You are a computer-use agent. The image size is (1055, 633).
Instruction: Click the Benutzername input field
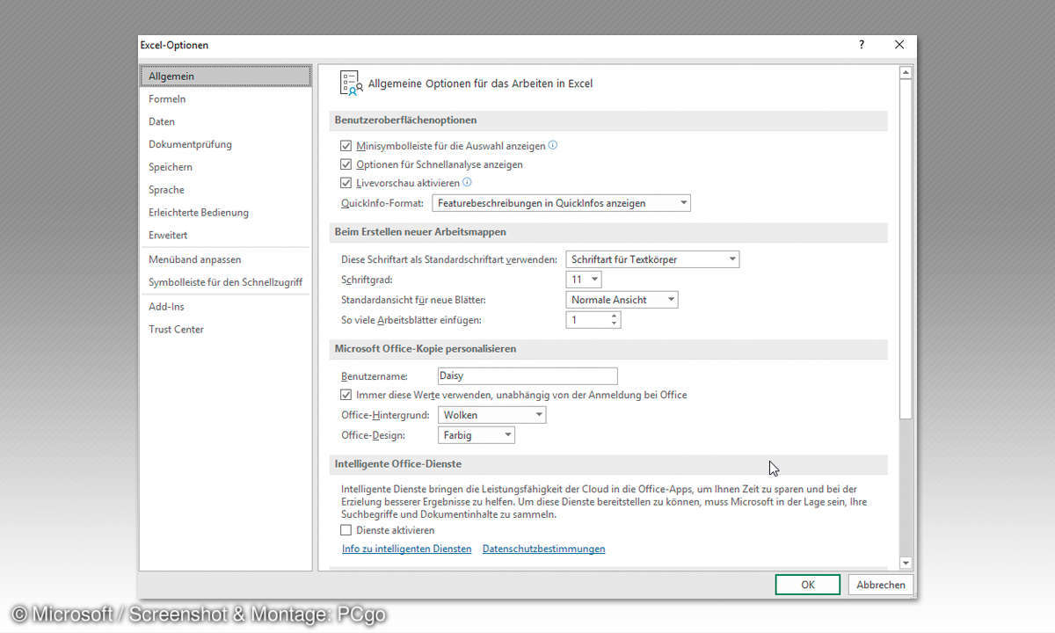click(x=527, y=376)
